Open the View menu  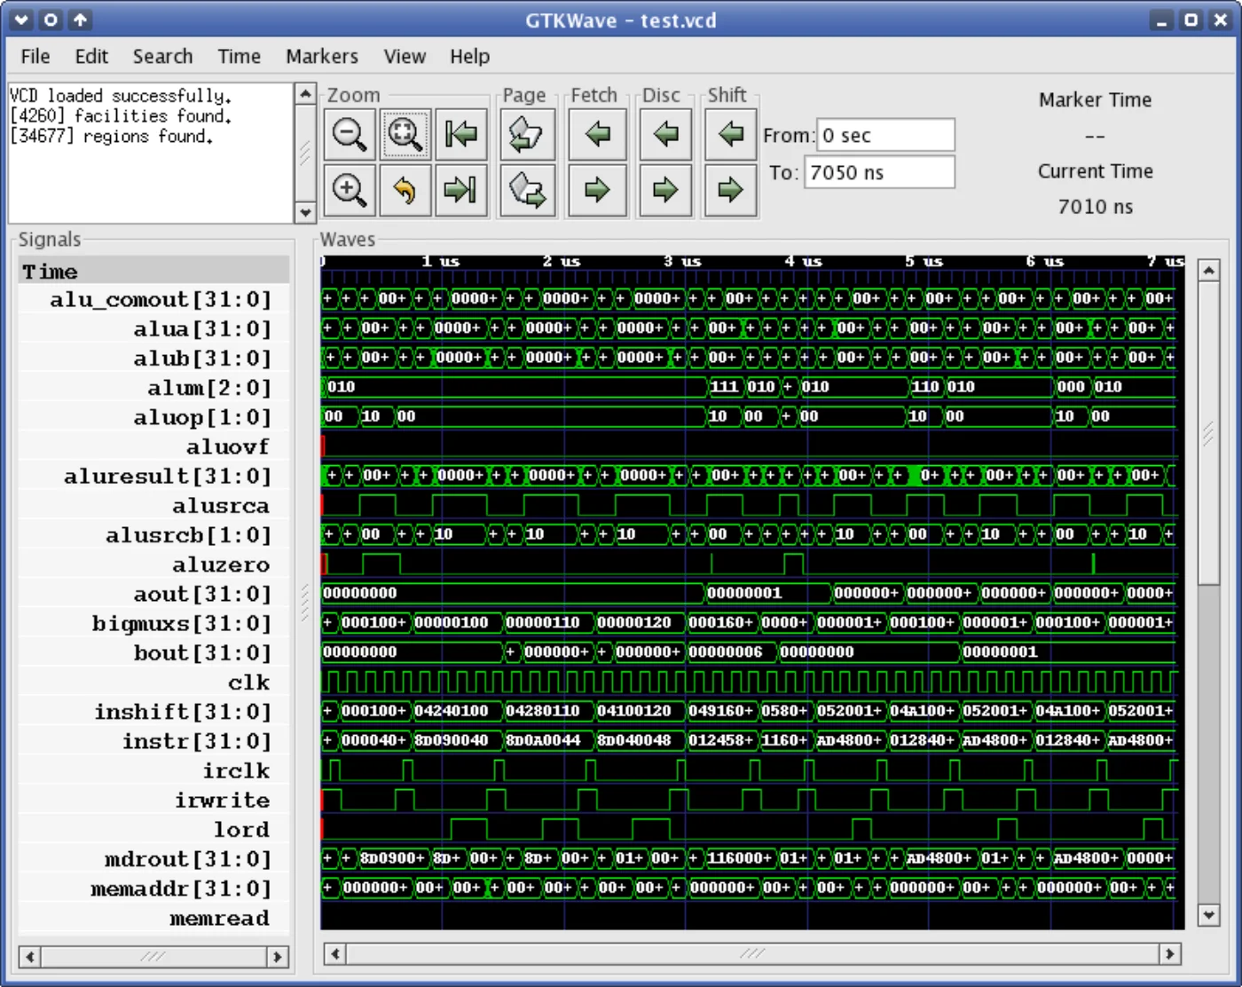[405, 57]
